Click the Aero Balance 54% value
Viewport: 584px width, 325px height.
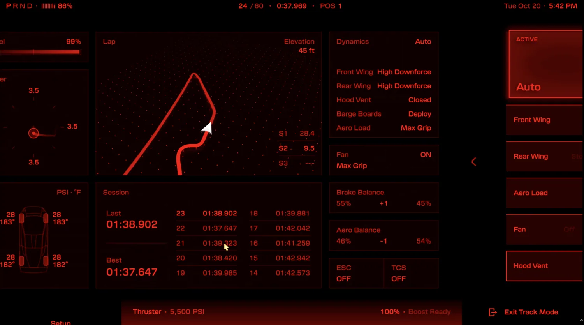pyautogui.click(x=424, y=241)
